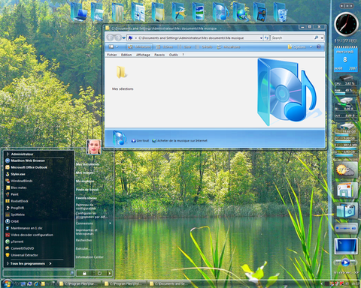361x288 pixels.
Task: Open the network globe dock icon
Action: [241, 12]
